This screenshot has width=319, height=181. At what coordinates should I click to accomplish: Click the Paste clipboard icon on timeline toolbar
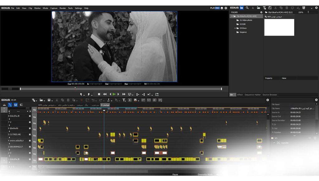68,100
